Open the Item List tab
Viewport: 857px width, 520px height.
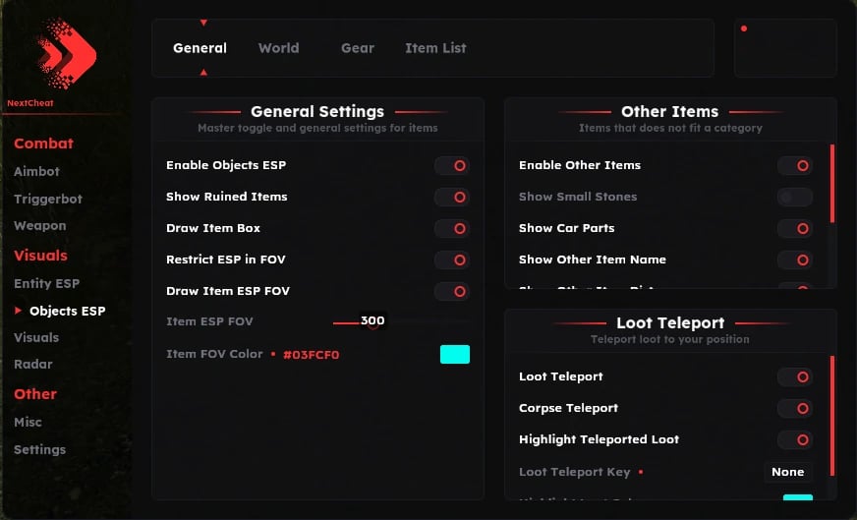435,48
